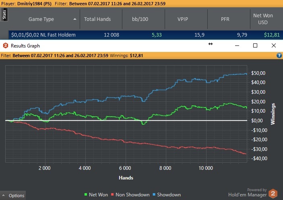
Task: Click the 9,79 PFR value
Action: (x=242, y=35)
